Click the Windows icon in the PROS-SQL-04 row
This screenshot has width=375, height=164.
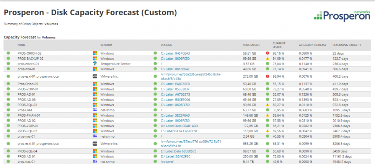(x=95, y=151)
